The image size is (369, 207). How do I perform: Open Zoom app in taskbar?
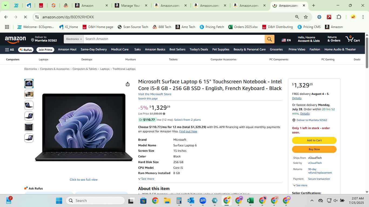(203, 201)
